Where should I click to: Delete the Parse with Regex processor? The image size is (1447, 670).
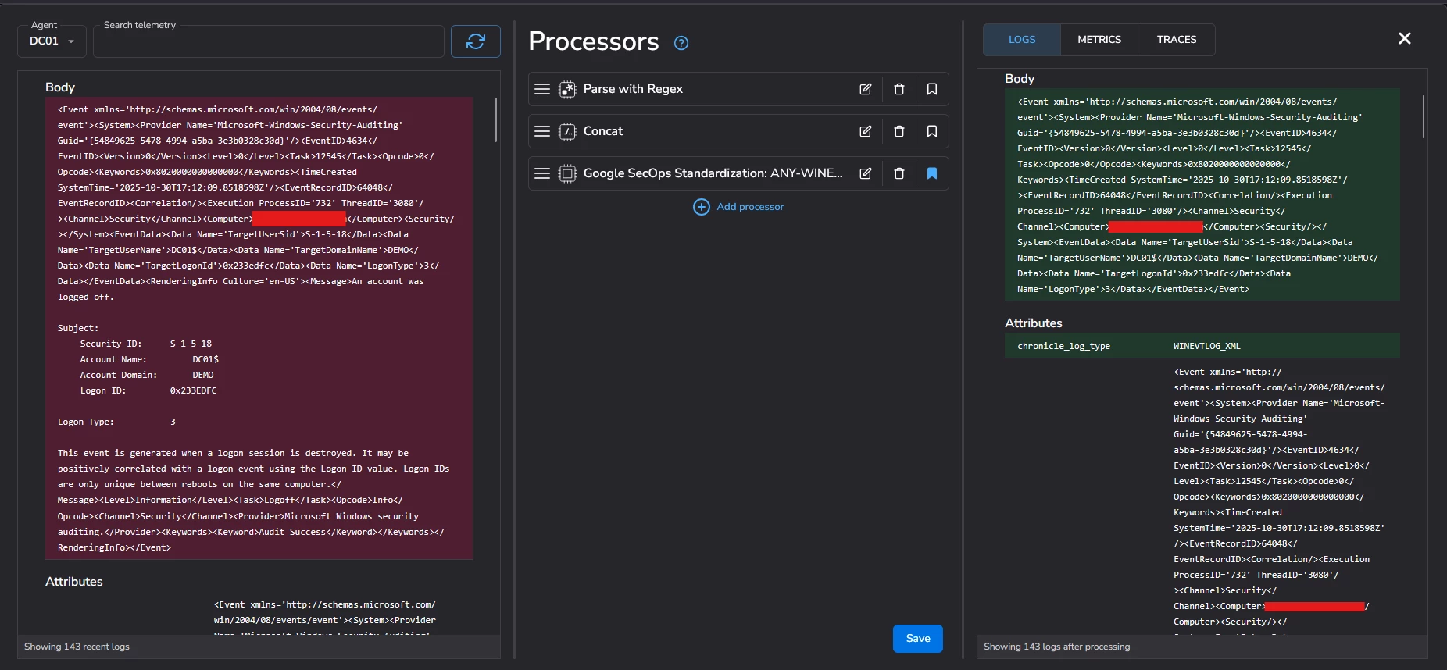tap(899, 89)
